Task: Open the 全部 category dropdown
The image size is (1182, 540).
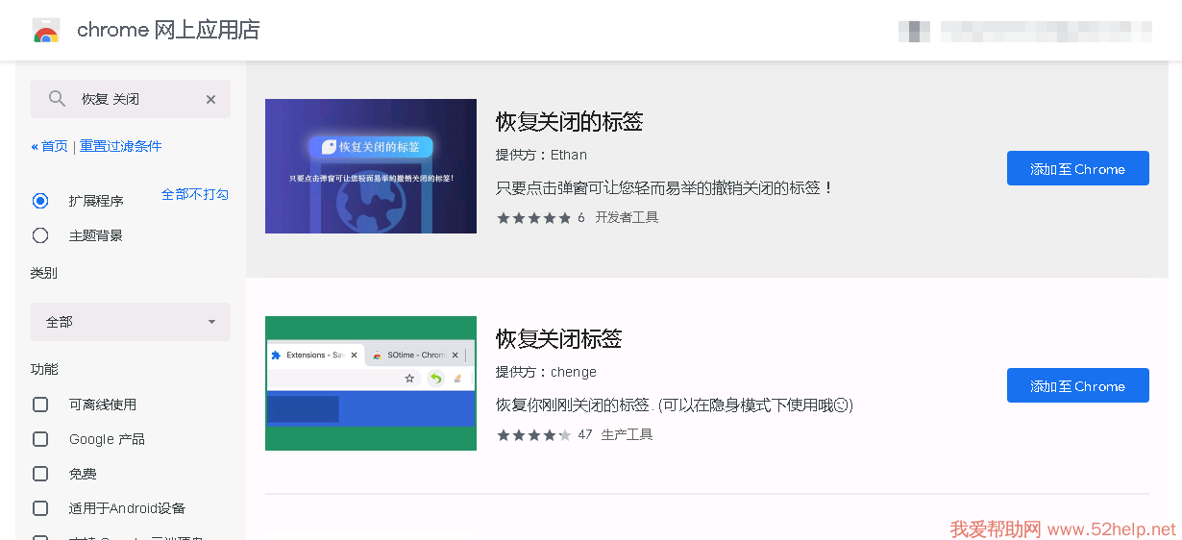Action: (x=131, y=322)
